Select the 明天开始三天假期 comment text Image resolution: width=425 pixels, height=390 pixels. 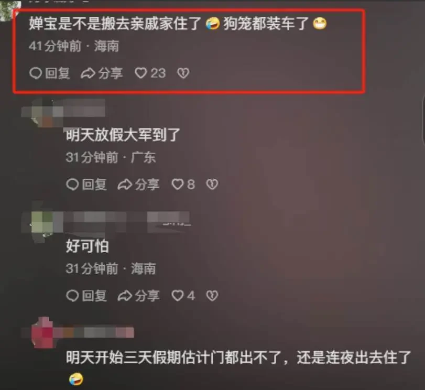[238, 357]
